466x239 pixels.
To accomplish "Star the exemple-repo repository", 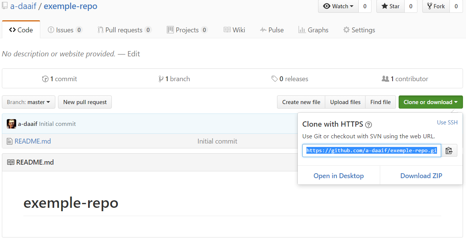I will point(391,6).
